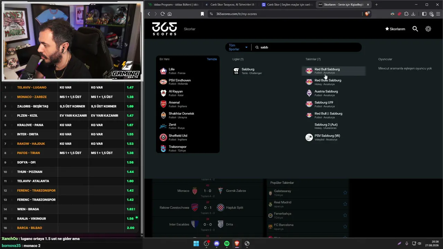Favorite FC Barcelona with its star
This screenshot has width=443, height=249.
[345, 227]
